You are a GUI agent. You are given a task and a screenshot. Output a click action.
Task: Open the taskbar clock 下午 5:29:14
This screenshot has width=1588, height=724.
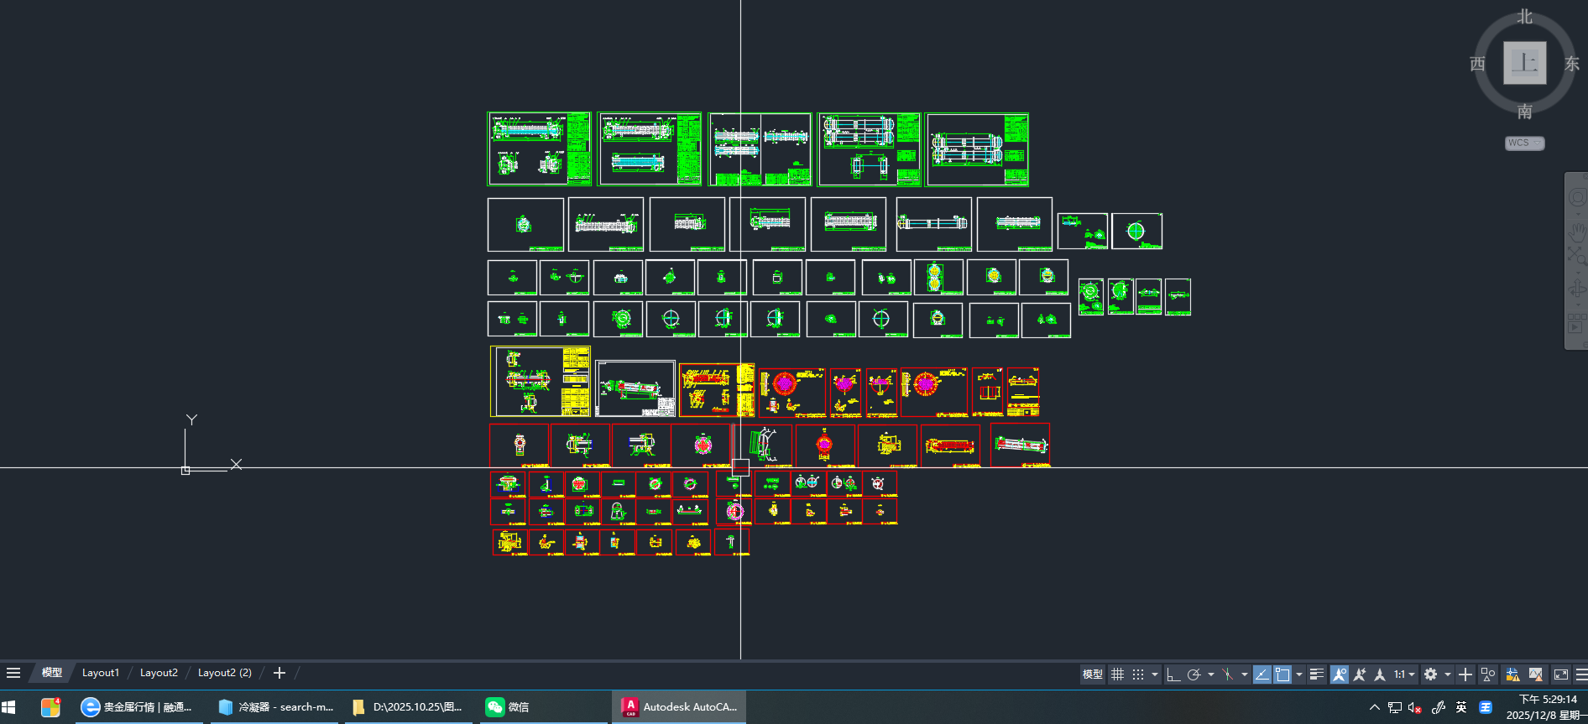coord(1547,707)
